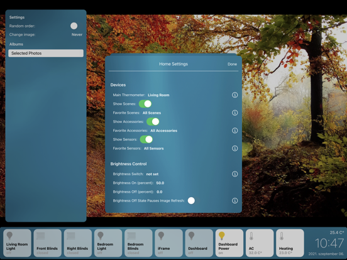This screenshot has height=260, width=347.
Task: Click the Dashboard bulb icon
Action: tap(192, 236)
